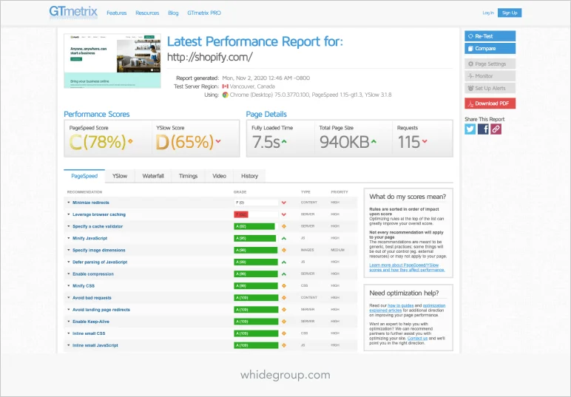571x397 pixels.
Task: Share report on Facebook icon
Action: (483, 129)
